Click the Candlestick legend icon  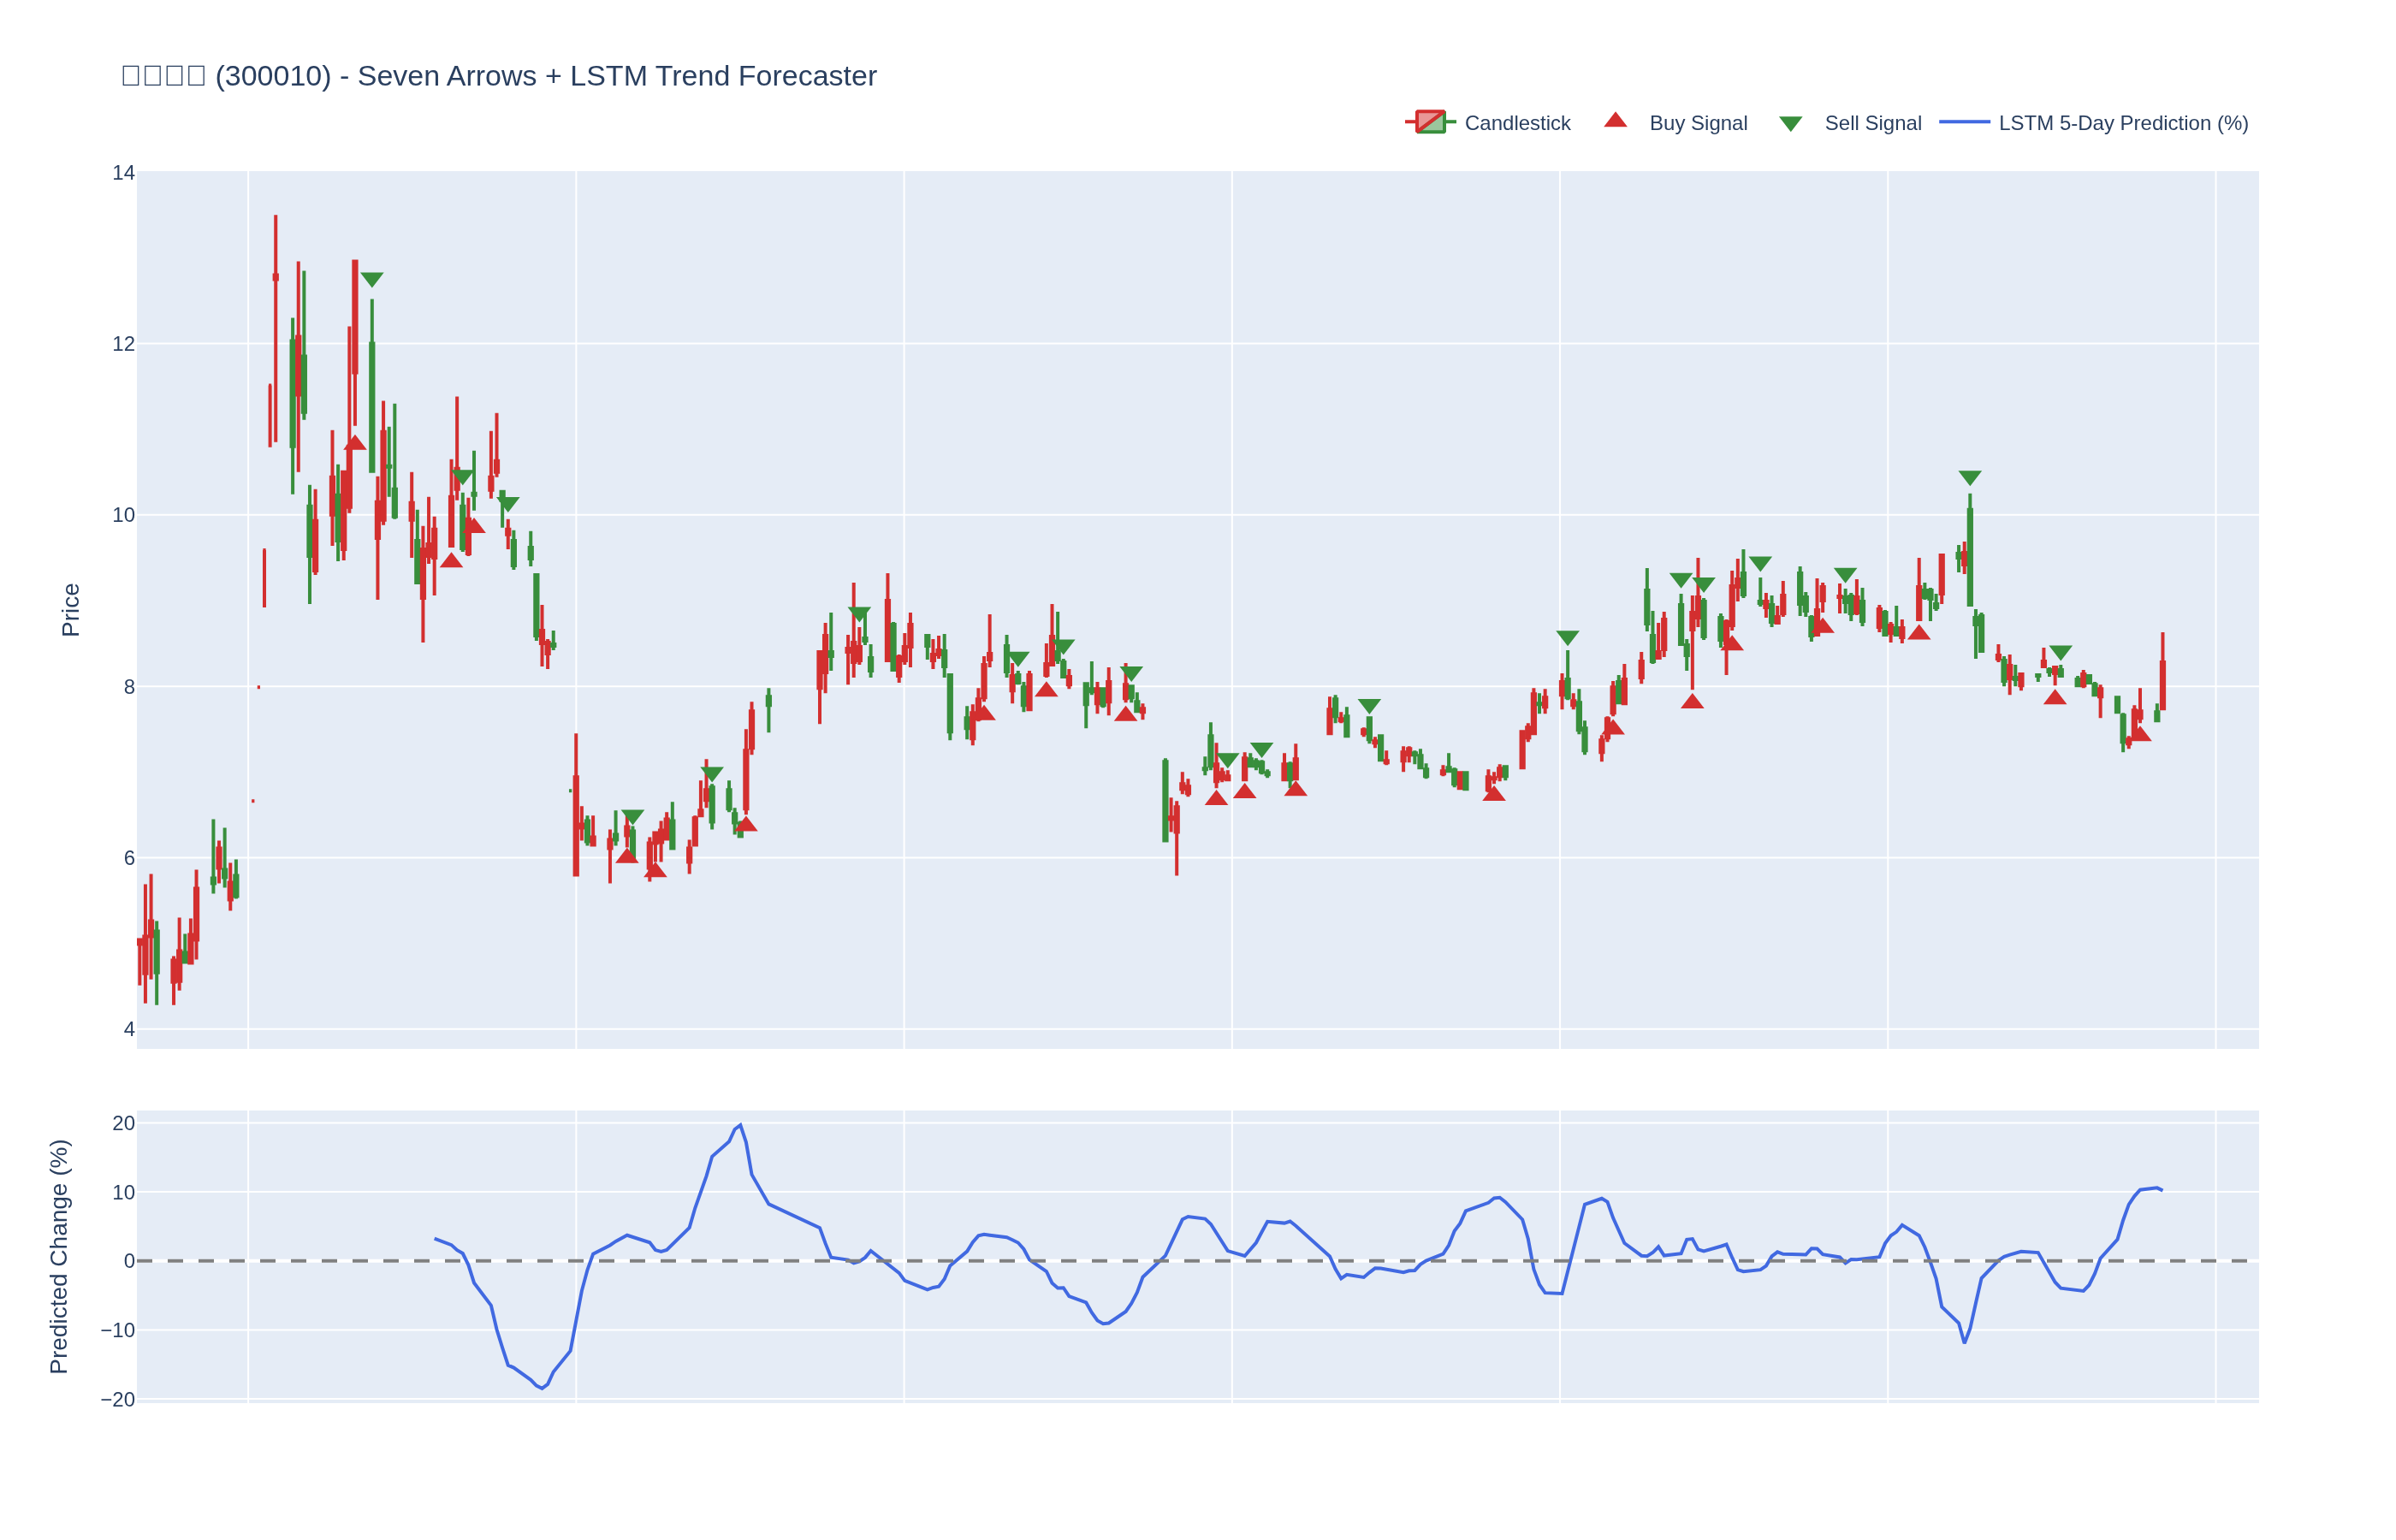[1430, 122]
